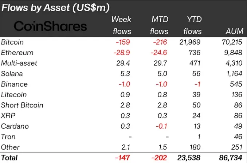Click the Solana row label
Screen dimensions: 247x163
pyautogui.click(x=12, y=74)
